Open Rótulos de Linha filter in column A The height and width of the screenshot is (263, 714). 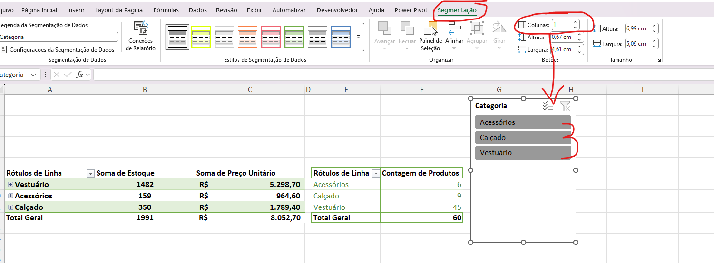point(90,174)
